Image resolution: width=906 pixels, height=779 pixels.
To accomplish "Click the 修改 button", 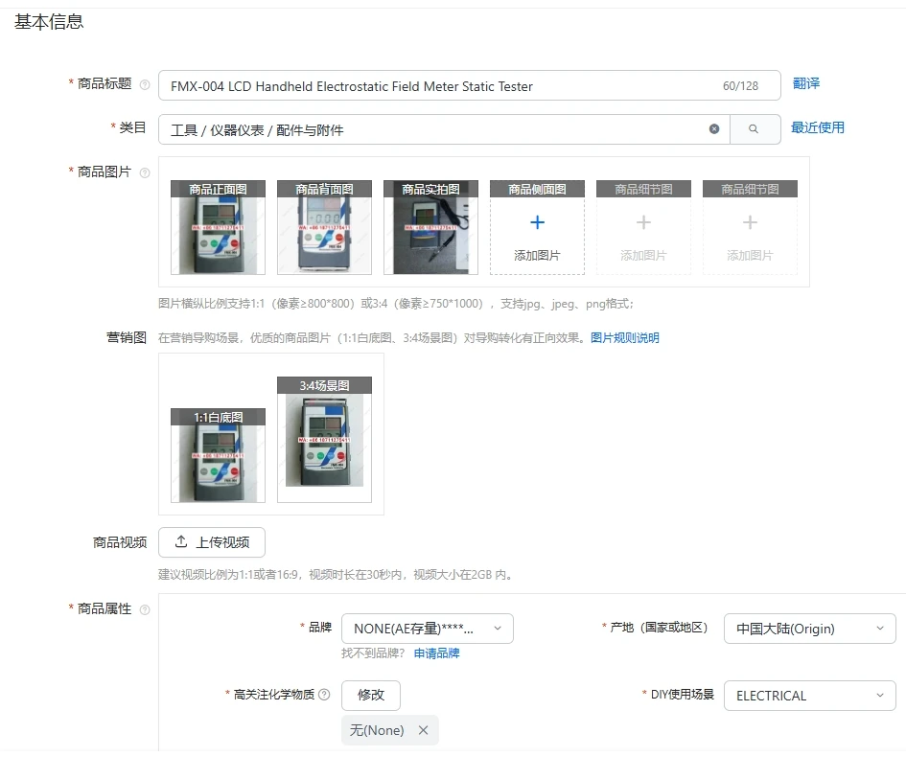I will click(371, 696).
